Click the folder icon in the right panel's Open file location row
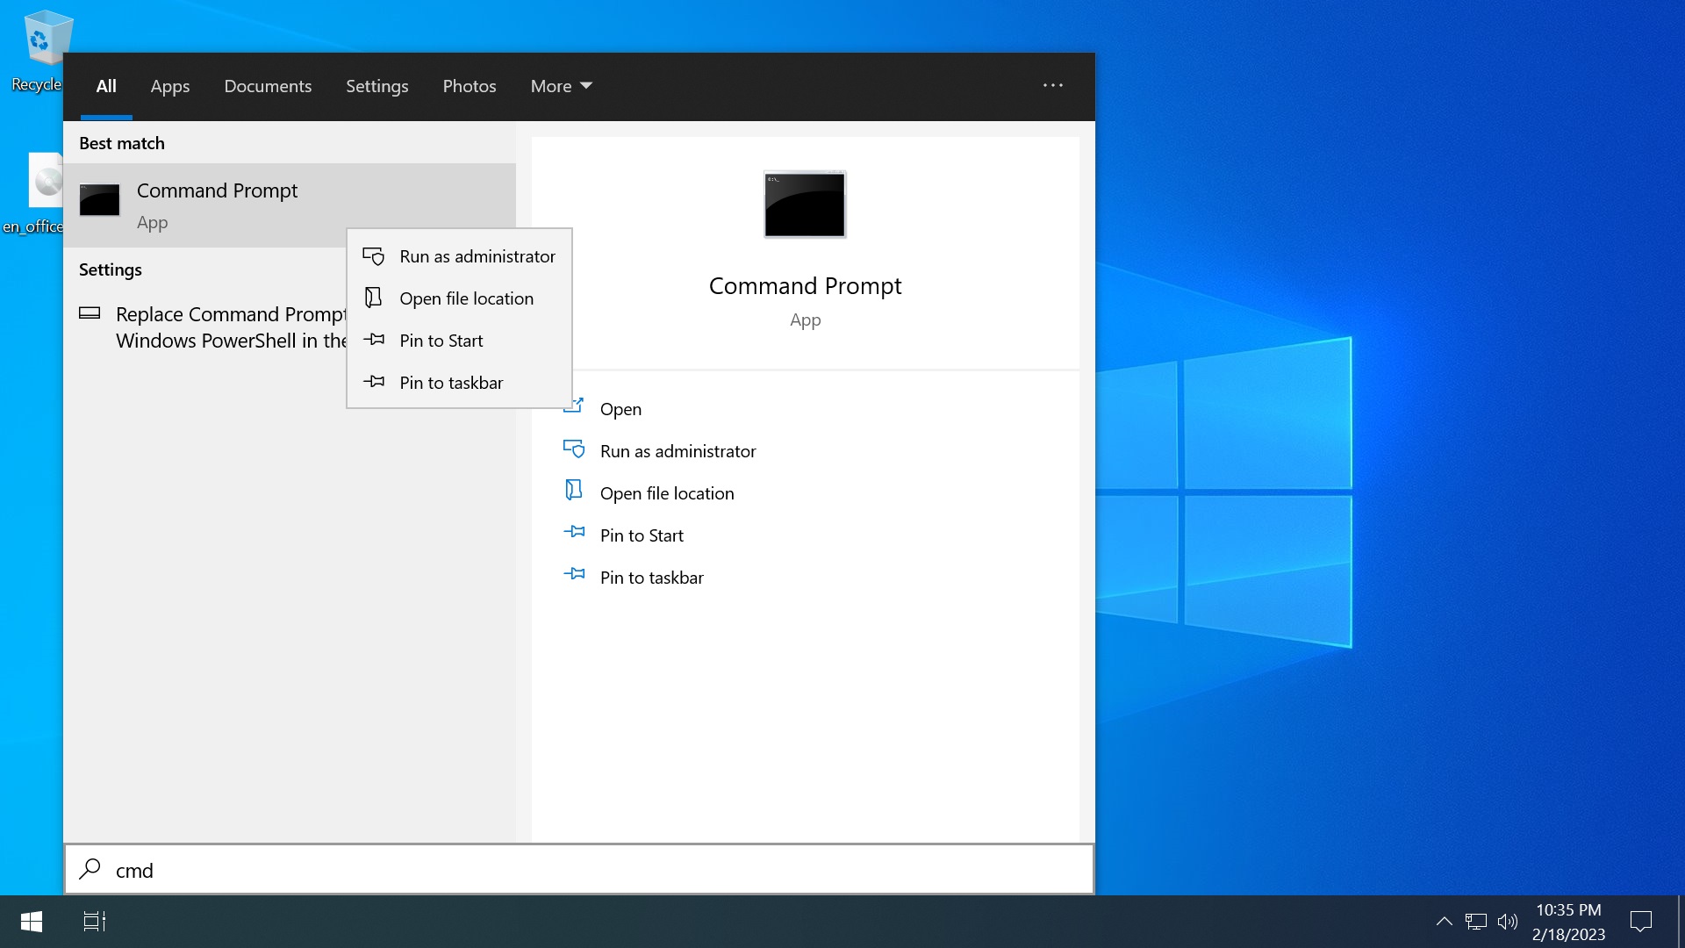Screen dimensions: 1685x948 pos(574,492)
